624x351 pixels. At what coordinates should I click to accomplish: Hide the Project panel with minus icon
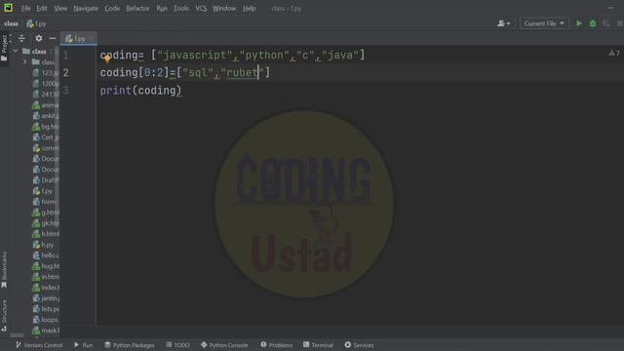(53, 39)
